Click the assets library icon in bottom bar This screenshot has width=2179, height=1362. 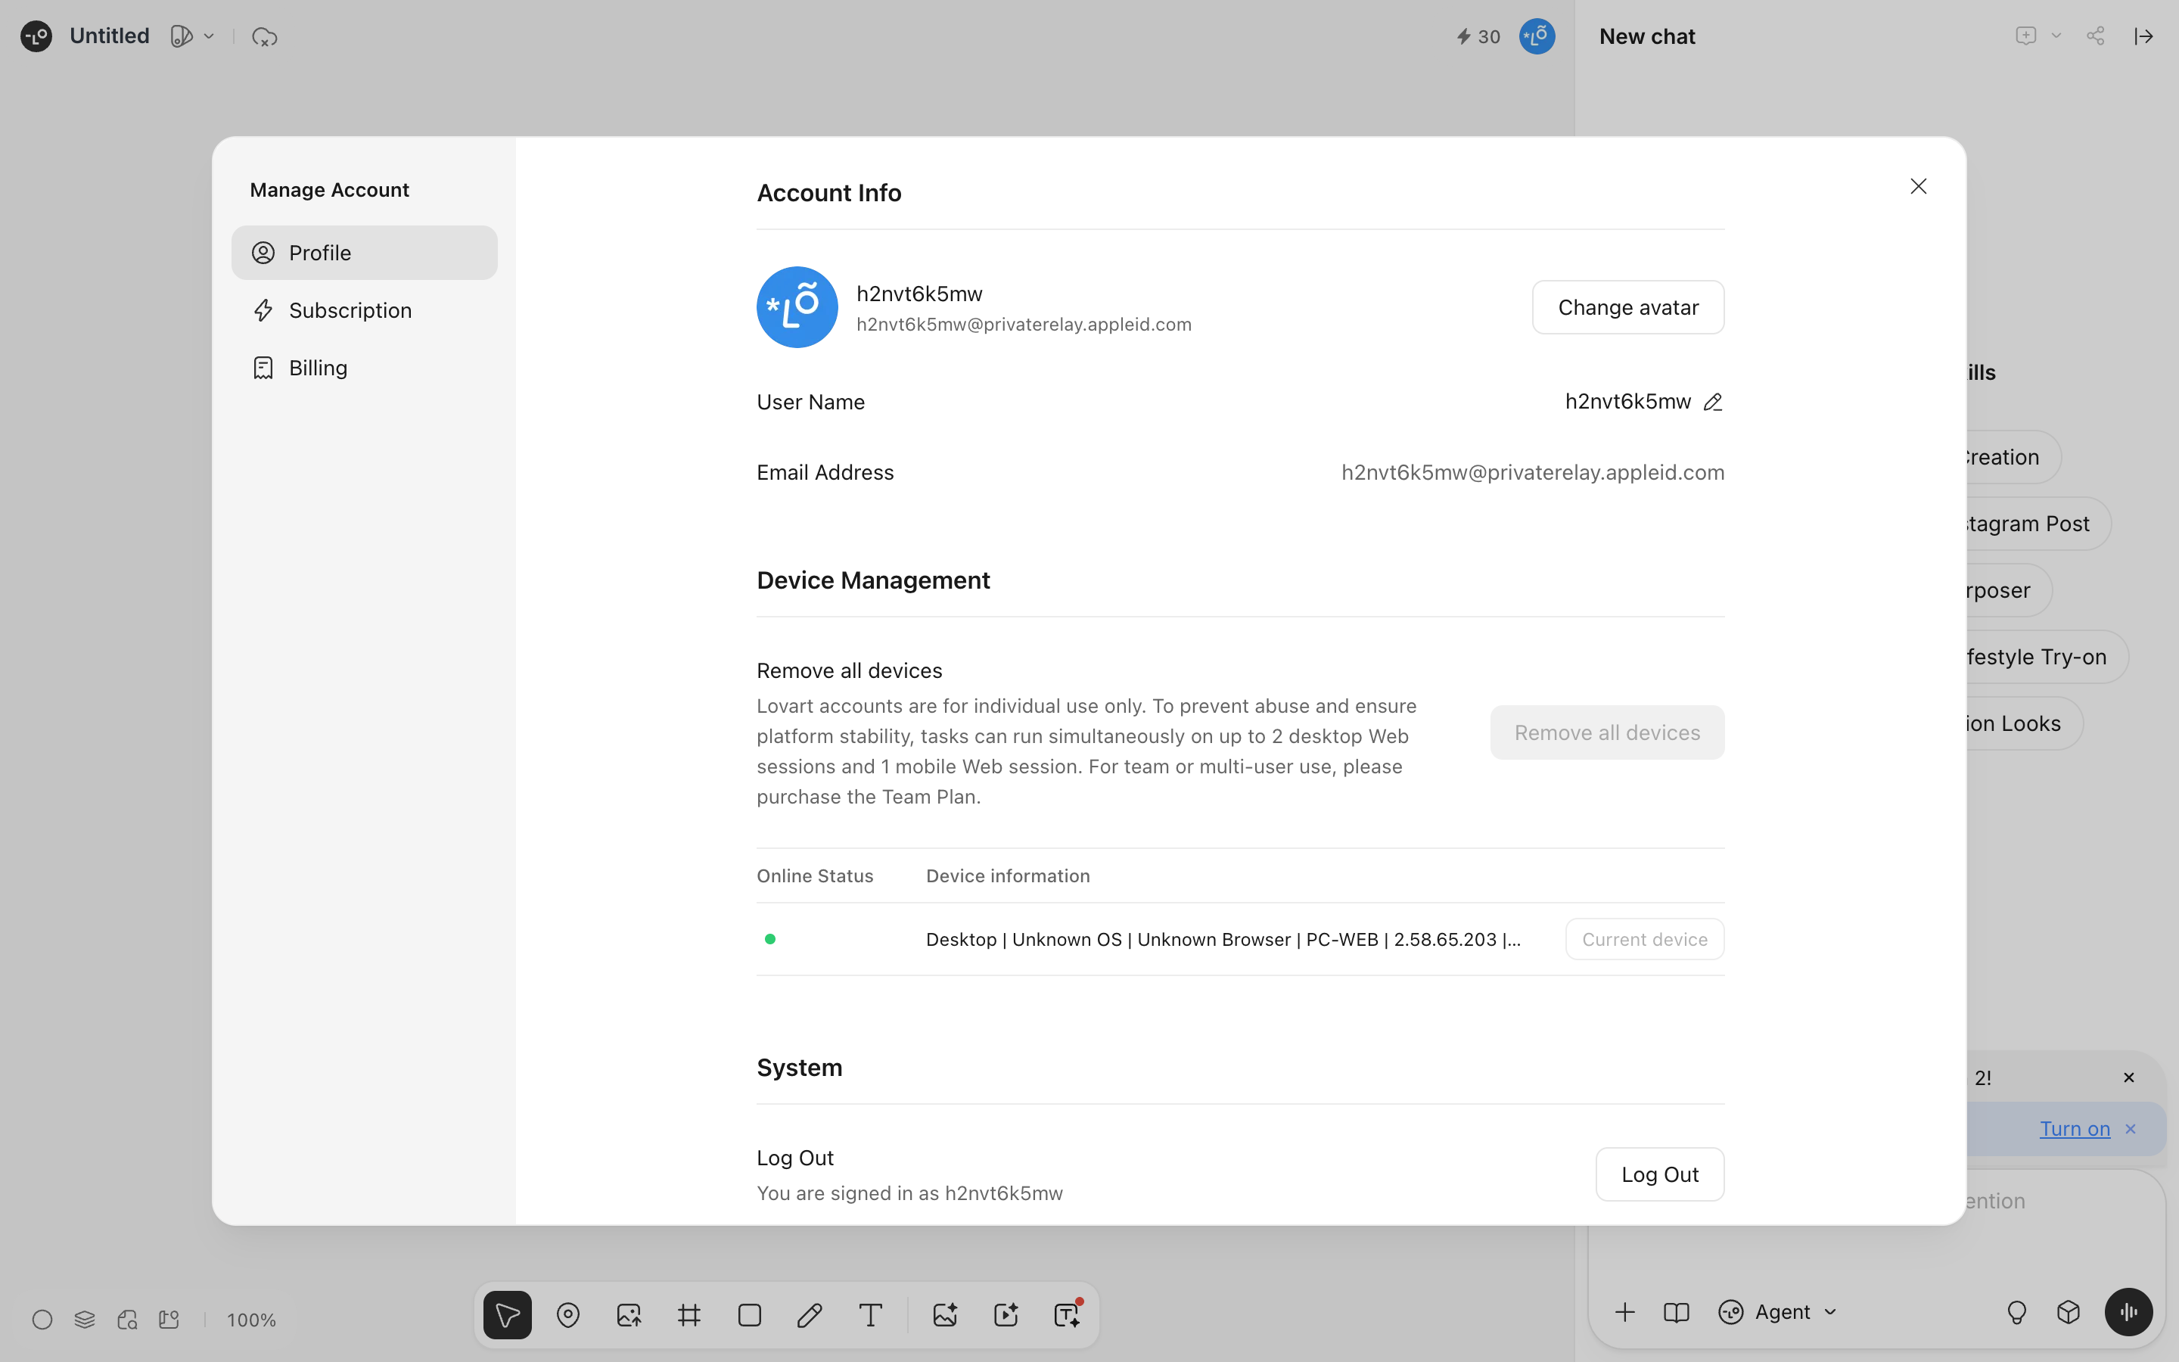pyautogui.click(x=169, y=1320)
